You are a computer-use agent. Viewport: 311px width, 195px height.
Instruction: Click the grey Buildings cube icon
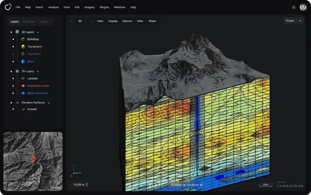pos(23,39)
